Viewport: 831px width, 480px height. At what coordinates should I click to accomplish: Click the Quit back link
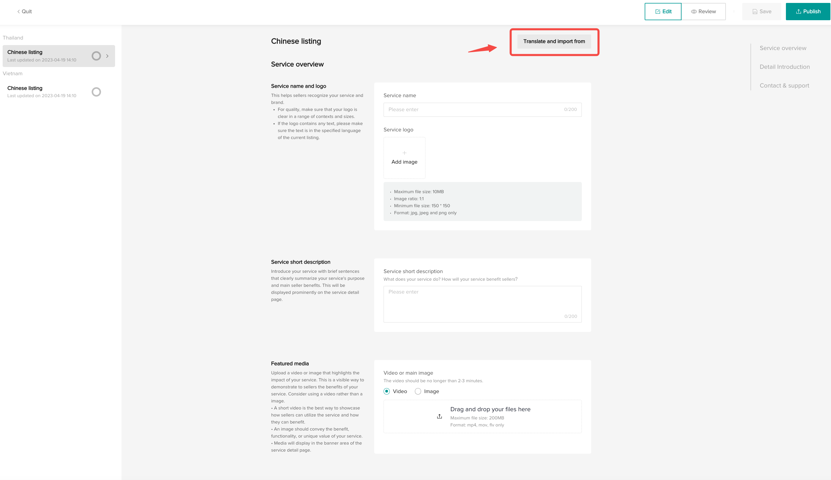pos(24,11)
